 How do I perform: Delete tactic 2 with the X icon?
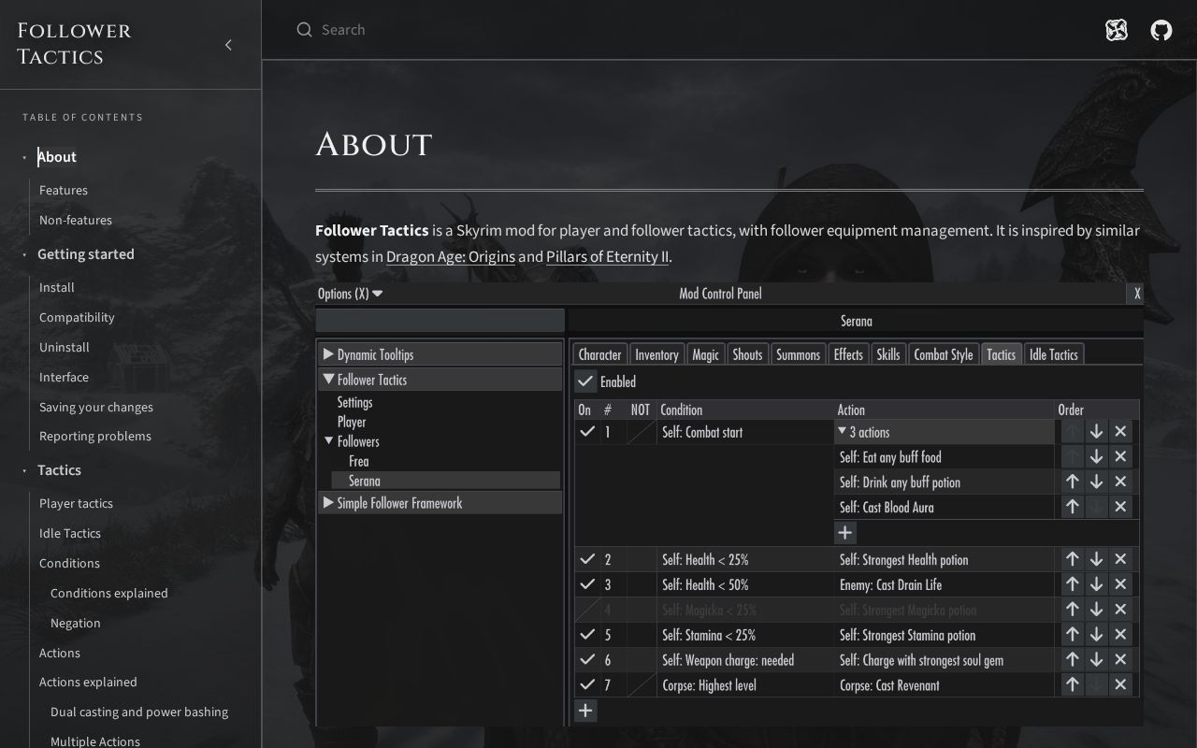[x=1120, y=559]
